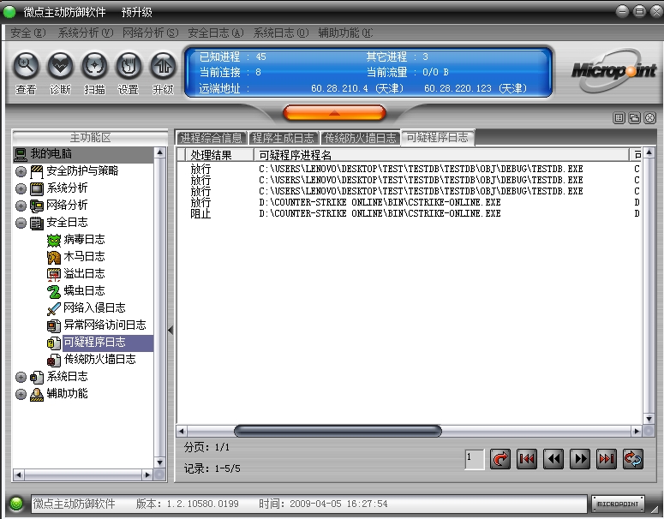Click the 溢出日志 overflow log icon
Image resolution: width=664 pixels, height=519 pixels.
click(54, 274)
